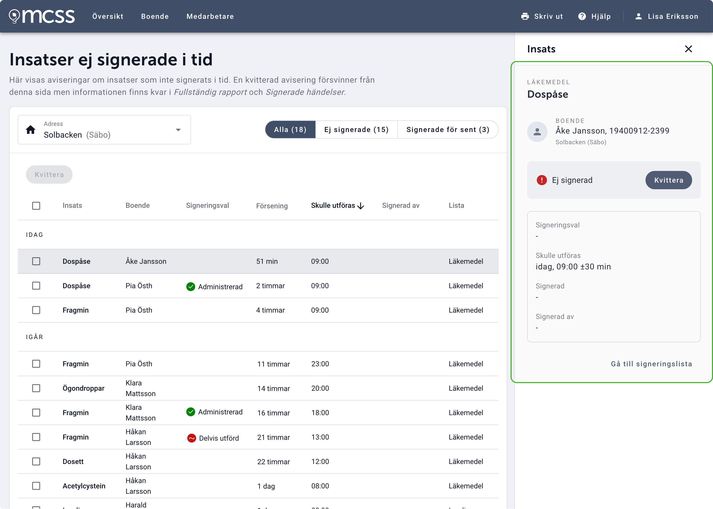Check the Fragmin 16 timmar row checkbox
This screenshot has width=713, height=509.
[x=36, y=413]
